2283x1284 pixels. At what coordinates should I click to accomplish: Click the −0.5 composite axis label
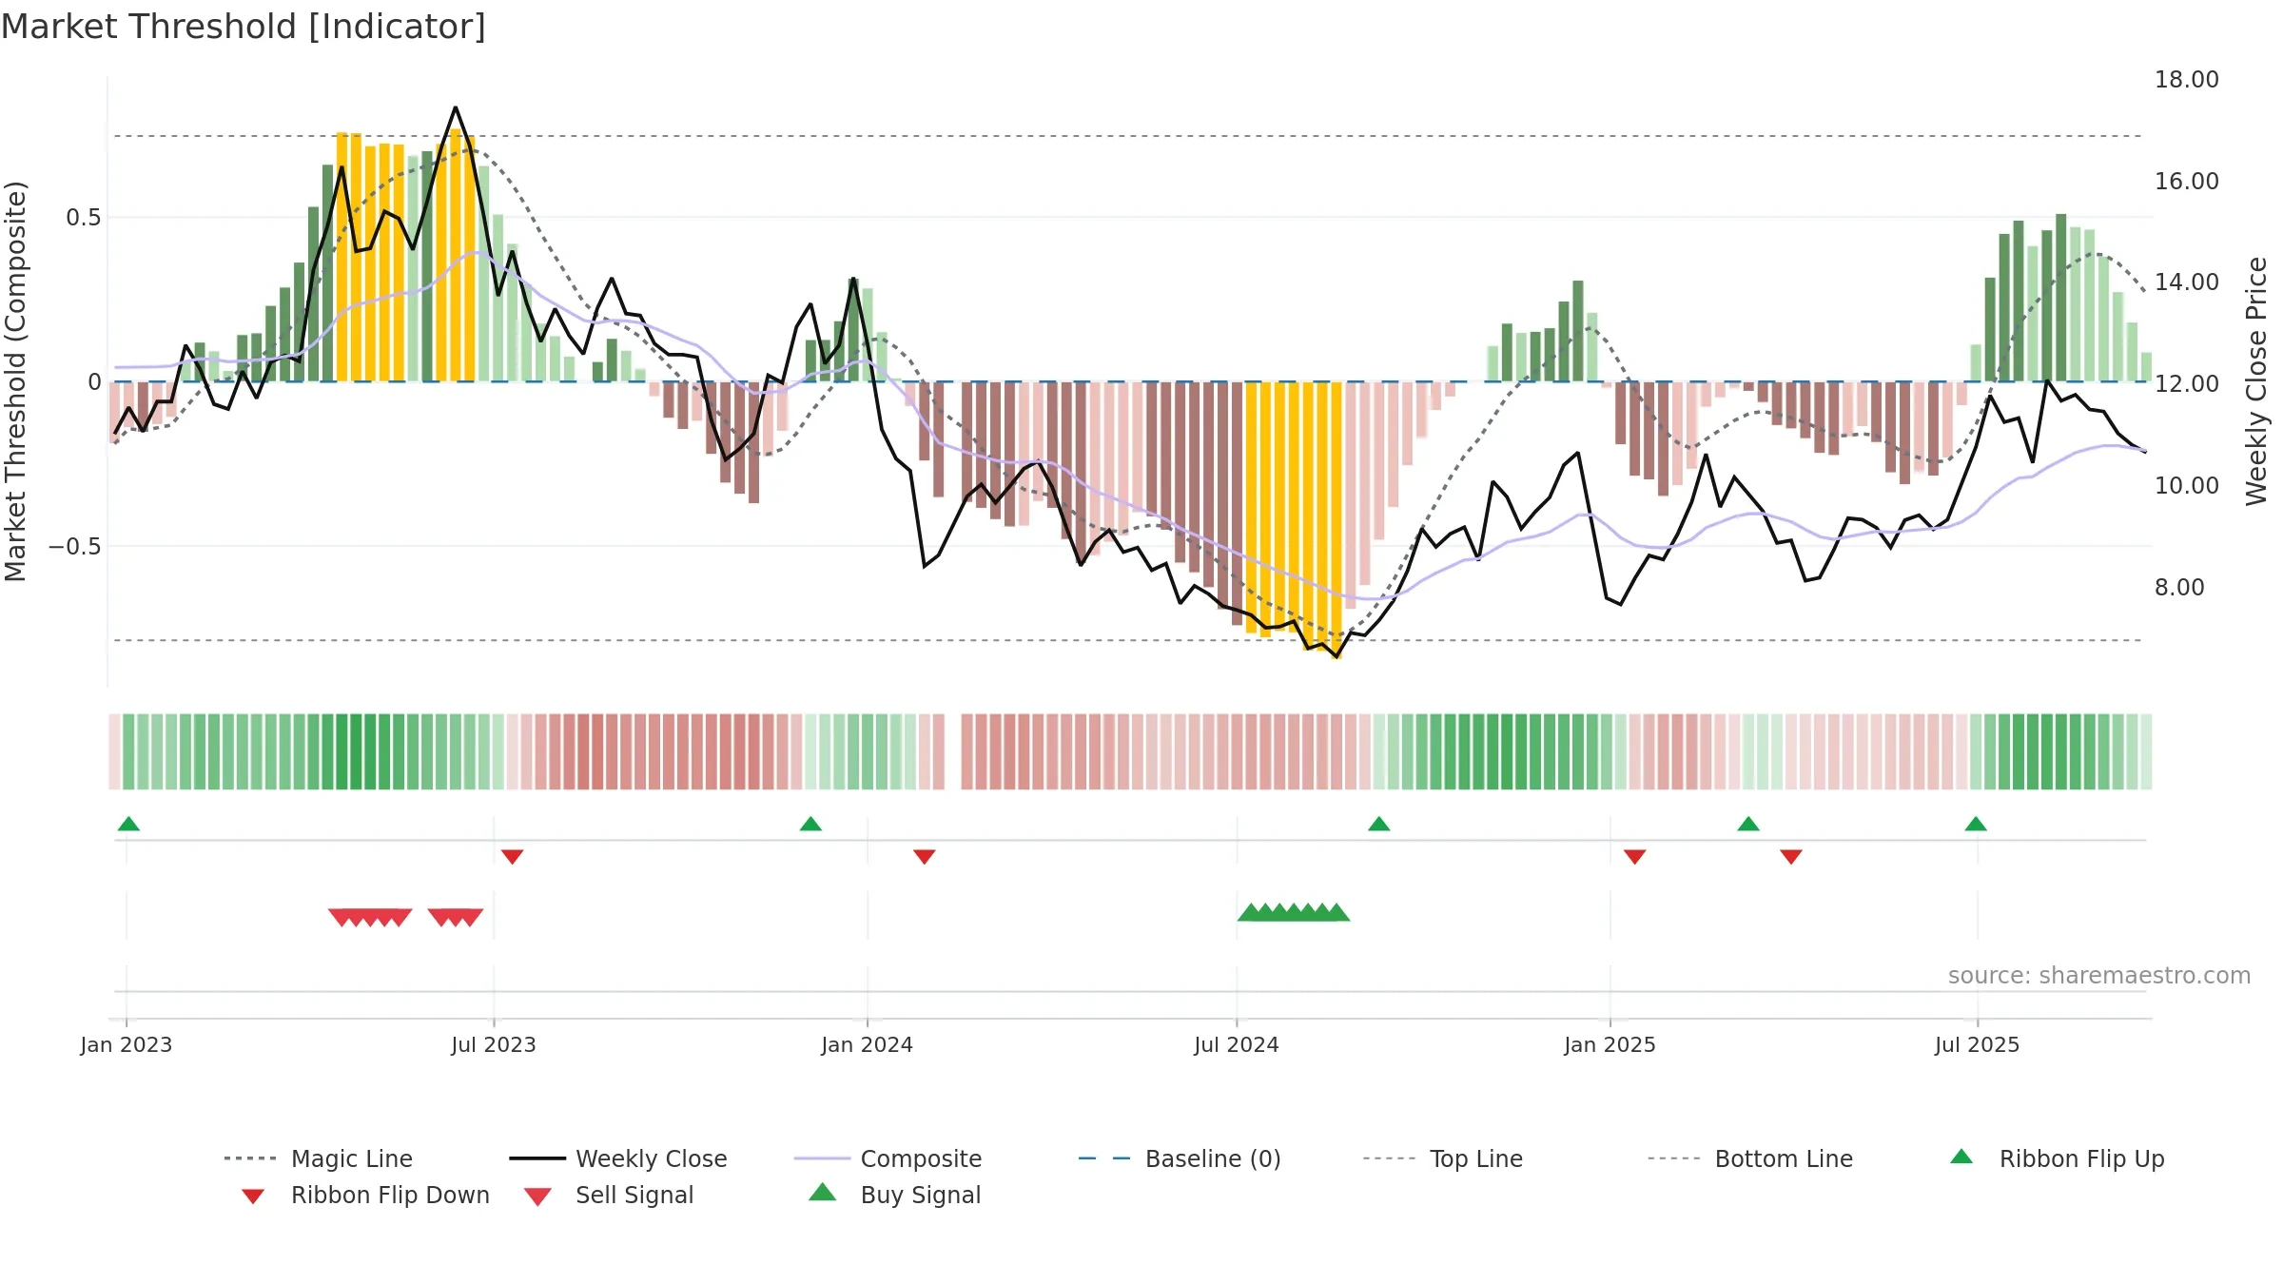(x=75, y=547)
